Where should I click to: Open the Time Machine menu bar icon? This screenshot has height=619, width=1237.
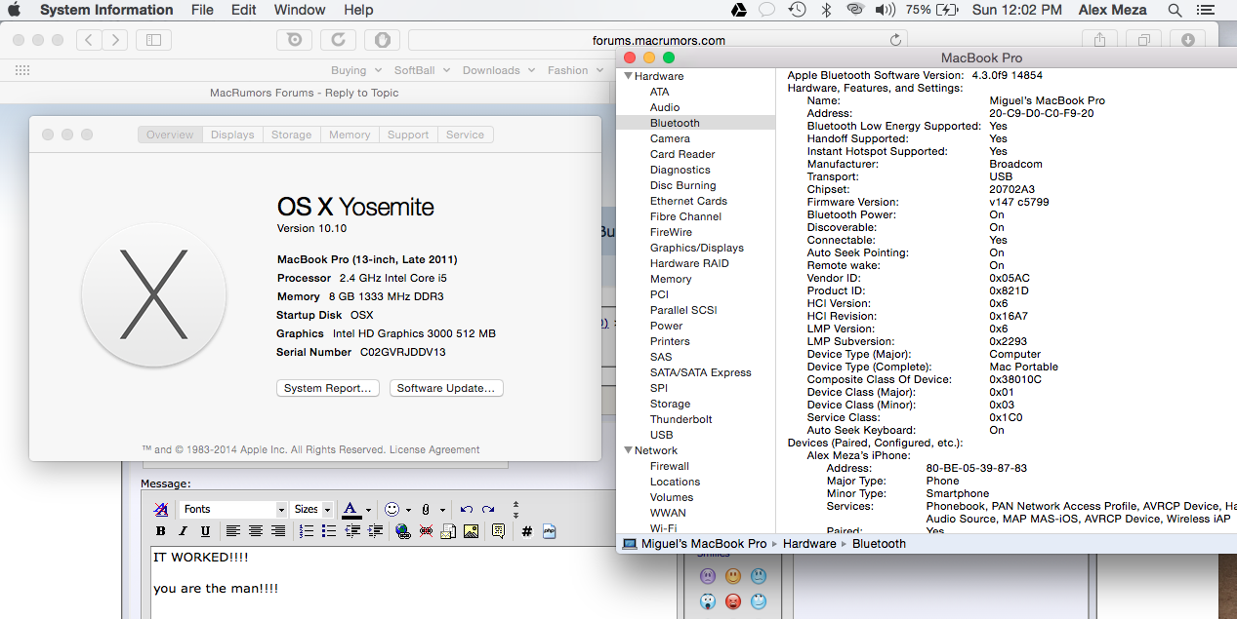[797, 10]
